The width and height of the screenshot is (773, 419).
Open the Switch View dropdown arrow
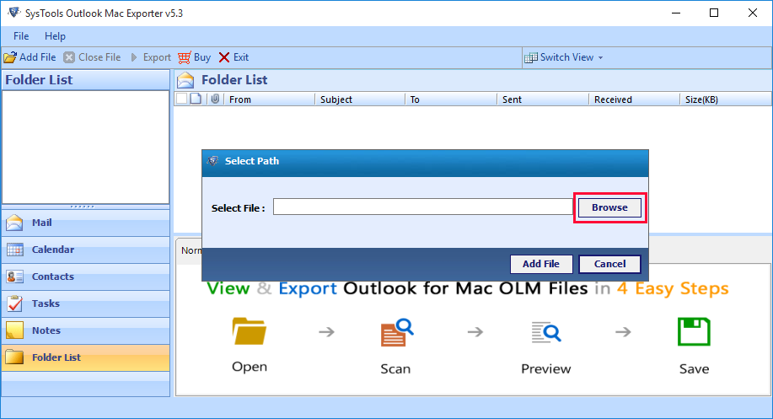600,57
